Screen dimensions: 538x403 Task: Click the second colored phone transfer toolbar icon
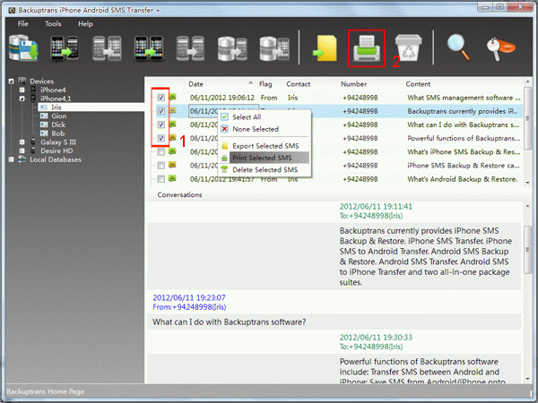coord(149,48)
